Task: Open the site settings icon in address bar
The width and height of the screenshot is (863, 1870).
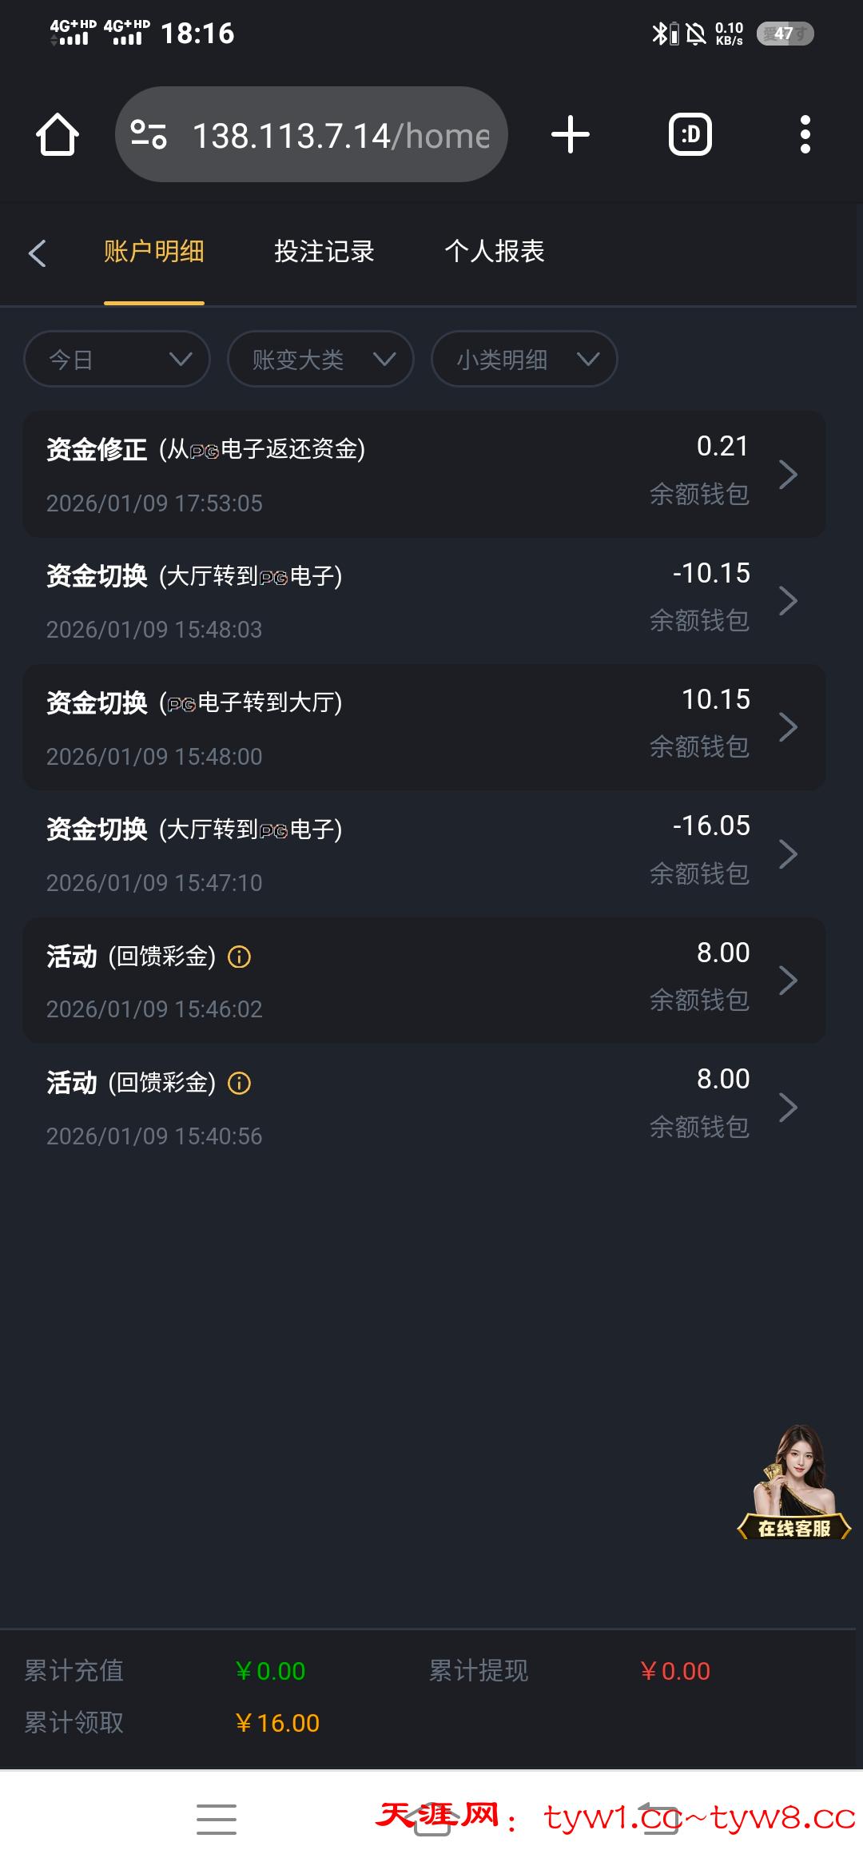Action: tap(149, 134)
